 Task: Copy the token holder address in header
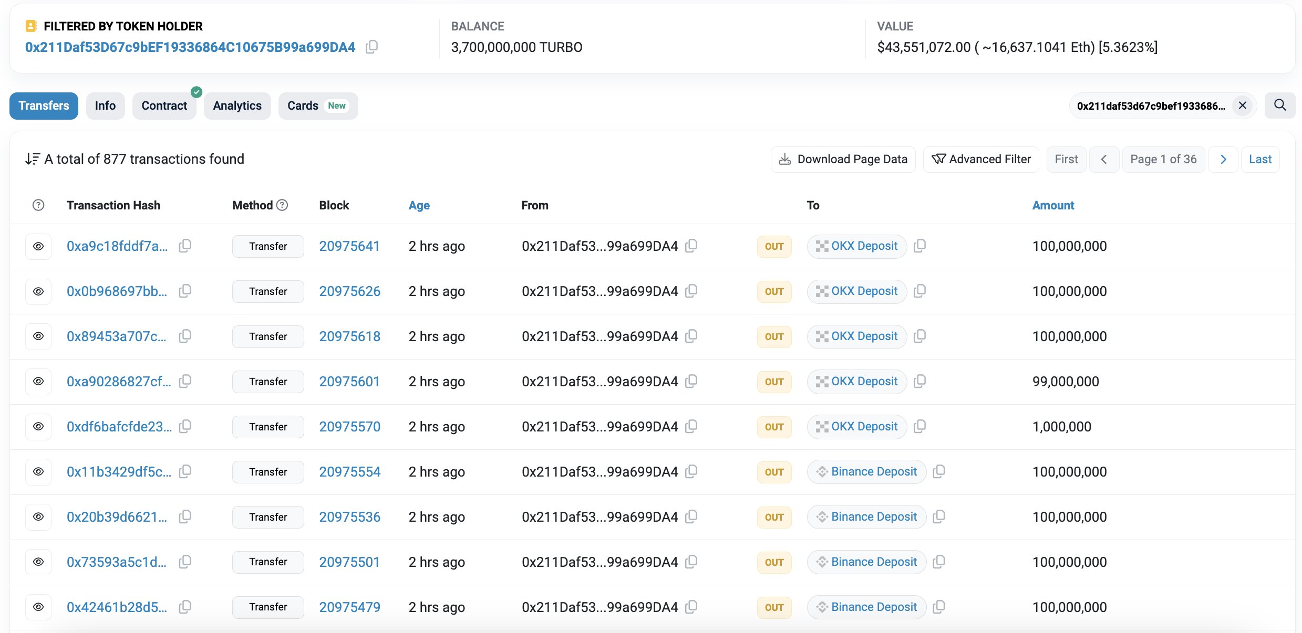(371, 47)
